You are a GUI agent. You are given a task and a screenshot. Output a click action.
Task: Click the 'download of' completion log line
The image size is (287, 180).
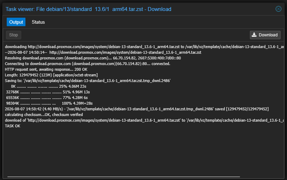145,120
